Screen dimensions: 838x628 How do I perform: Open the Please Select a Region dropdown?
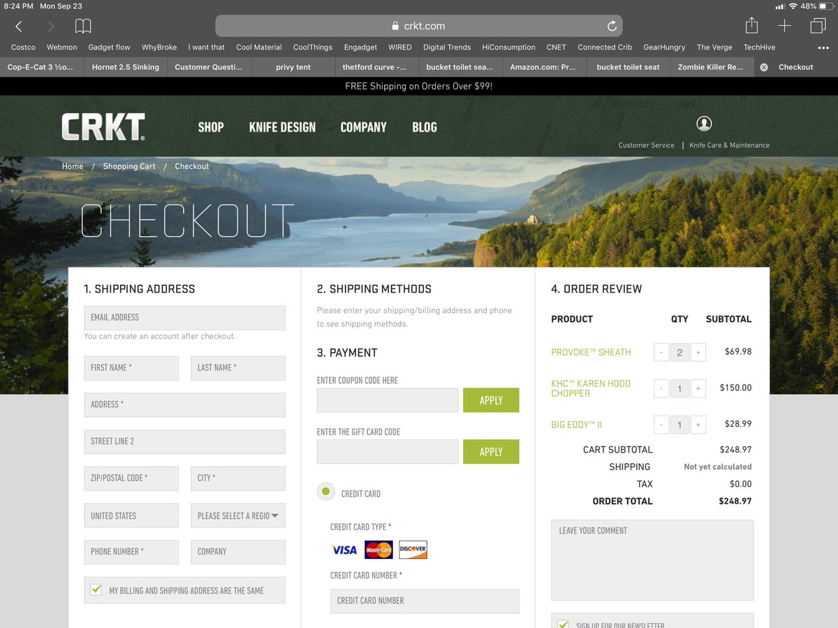[x=238, y=516]
